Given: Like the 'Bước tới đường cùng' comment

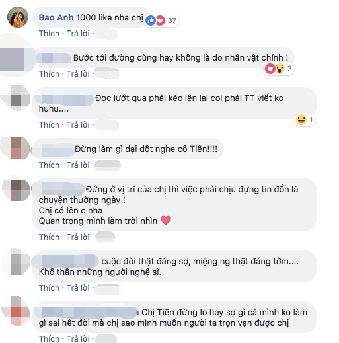Looking at the screenshot, I should point(49,74).
